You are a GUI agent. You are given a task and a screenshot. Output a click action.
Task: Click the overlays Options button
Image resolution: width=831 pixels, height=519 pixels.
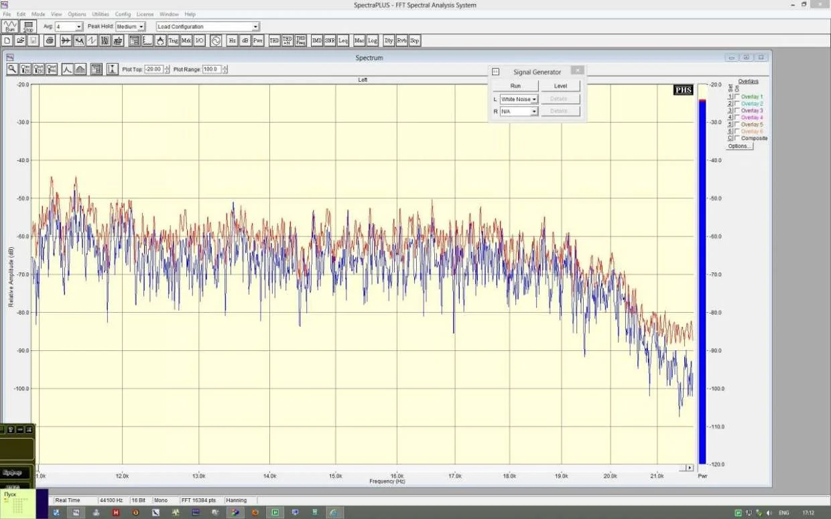click(739, 146)
